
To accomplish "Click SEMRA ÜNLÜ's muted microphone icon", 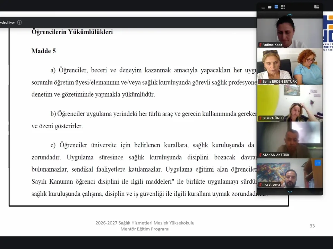I will pos(260,118).
